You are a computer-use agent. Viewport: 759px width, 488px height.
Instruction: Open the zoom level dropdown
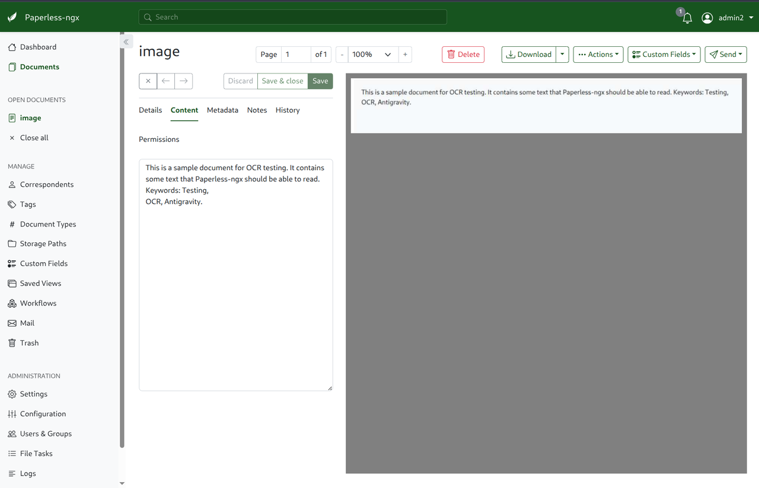click(372, 54)
